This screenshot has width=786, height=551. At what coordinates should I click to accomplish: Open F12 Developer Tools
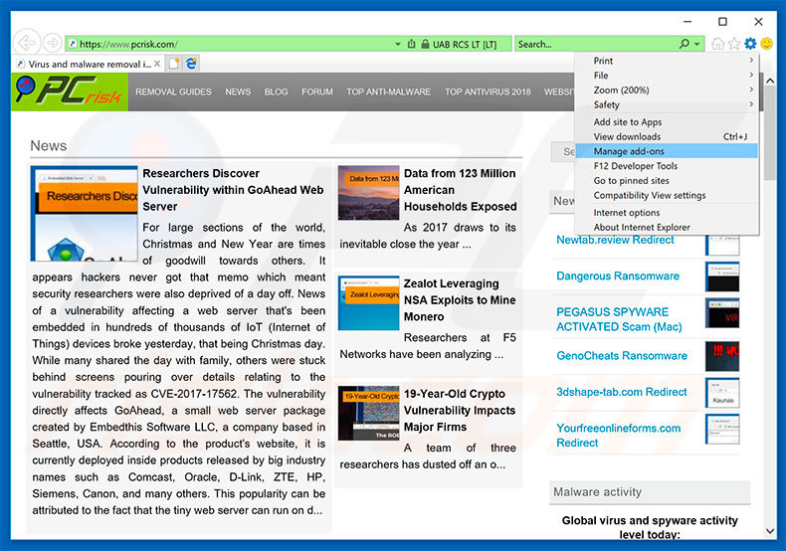[x=667, y=165]
